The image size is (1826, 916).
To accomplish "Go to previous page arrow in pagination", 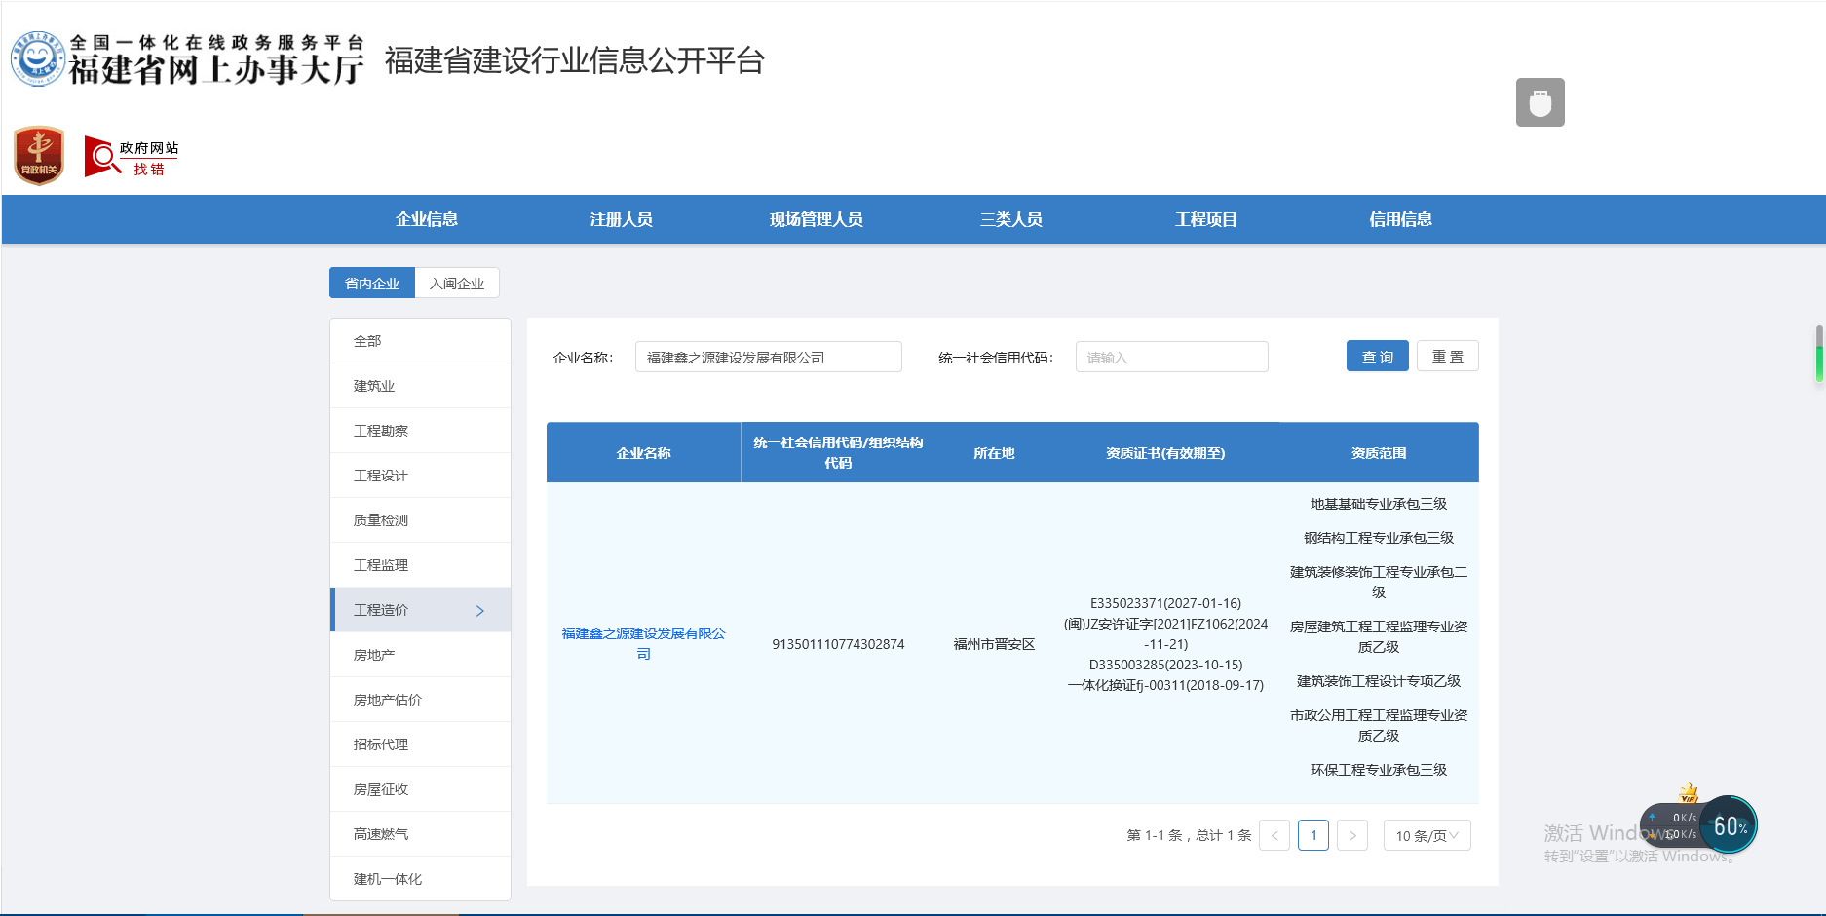I will coord(1274,835).
